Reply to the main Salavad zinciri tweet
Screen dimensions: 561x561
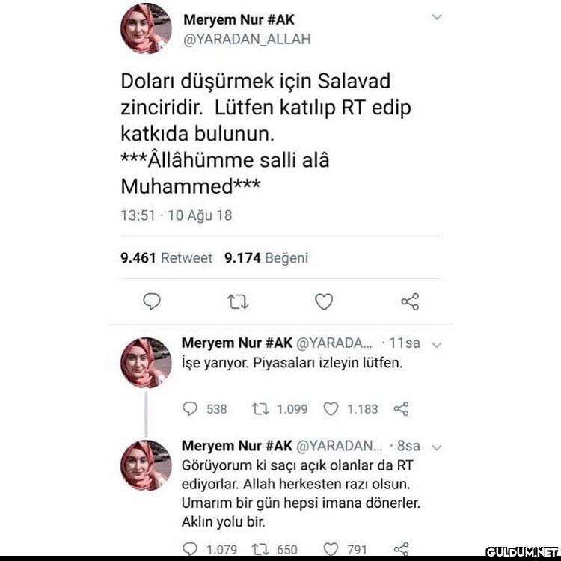(x=152, y=301)
